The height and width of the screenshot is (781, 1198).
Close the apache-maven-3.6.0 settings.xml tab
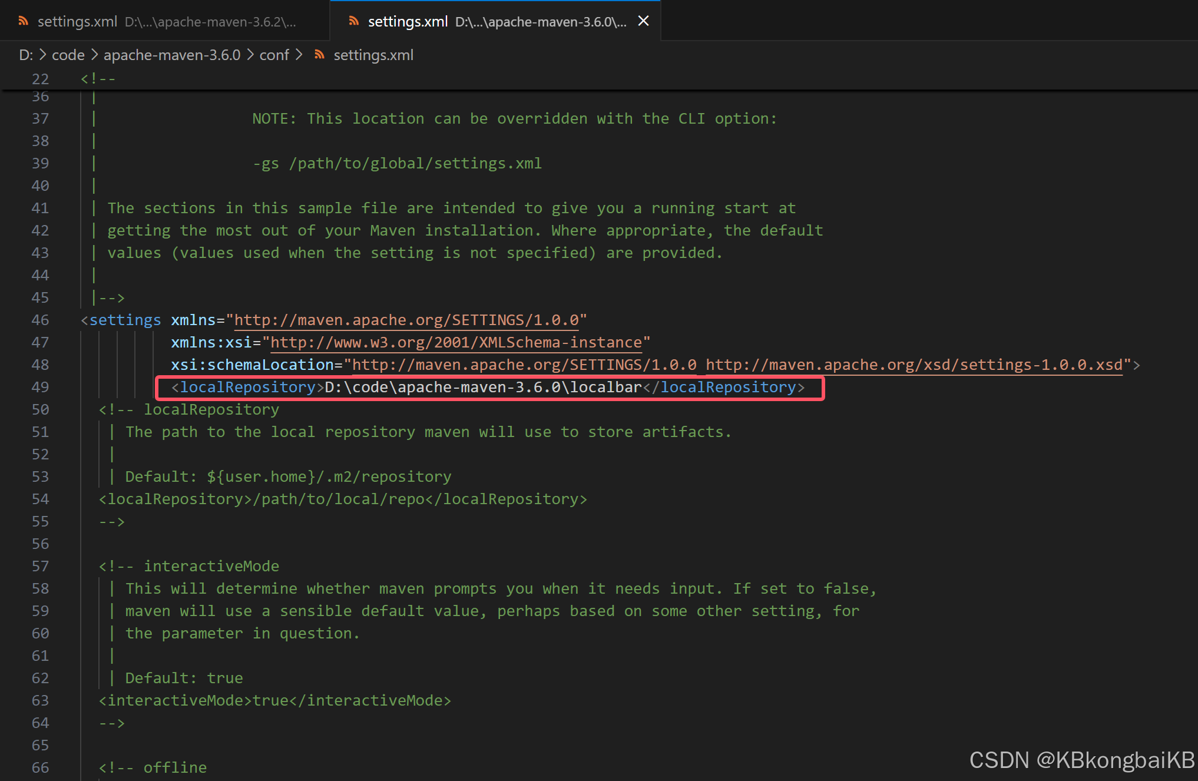(643, 21)
